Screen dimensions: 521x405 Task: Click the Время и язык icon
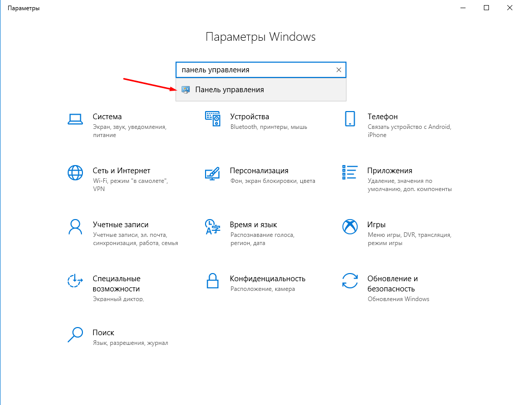pyautogui.click(x=213, y=227)
